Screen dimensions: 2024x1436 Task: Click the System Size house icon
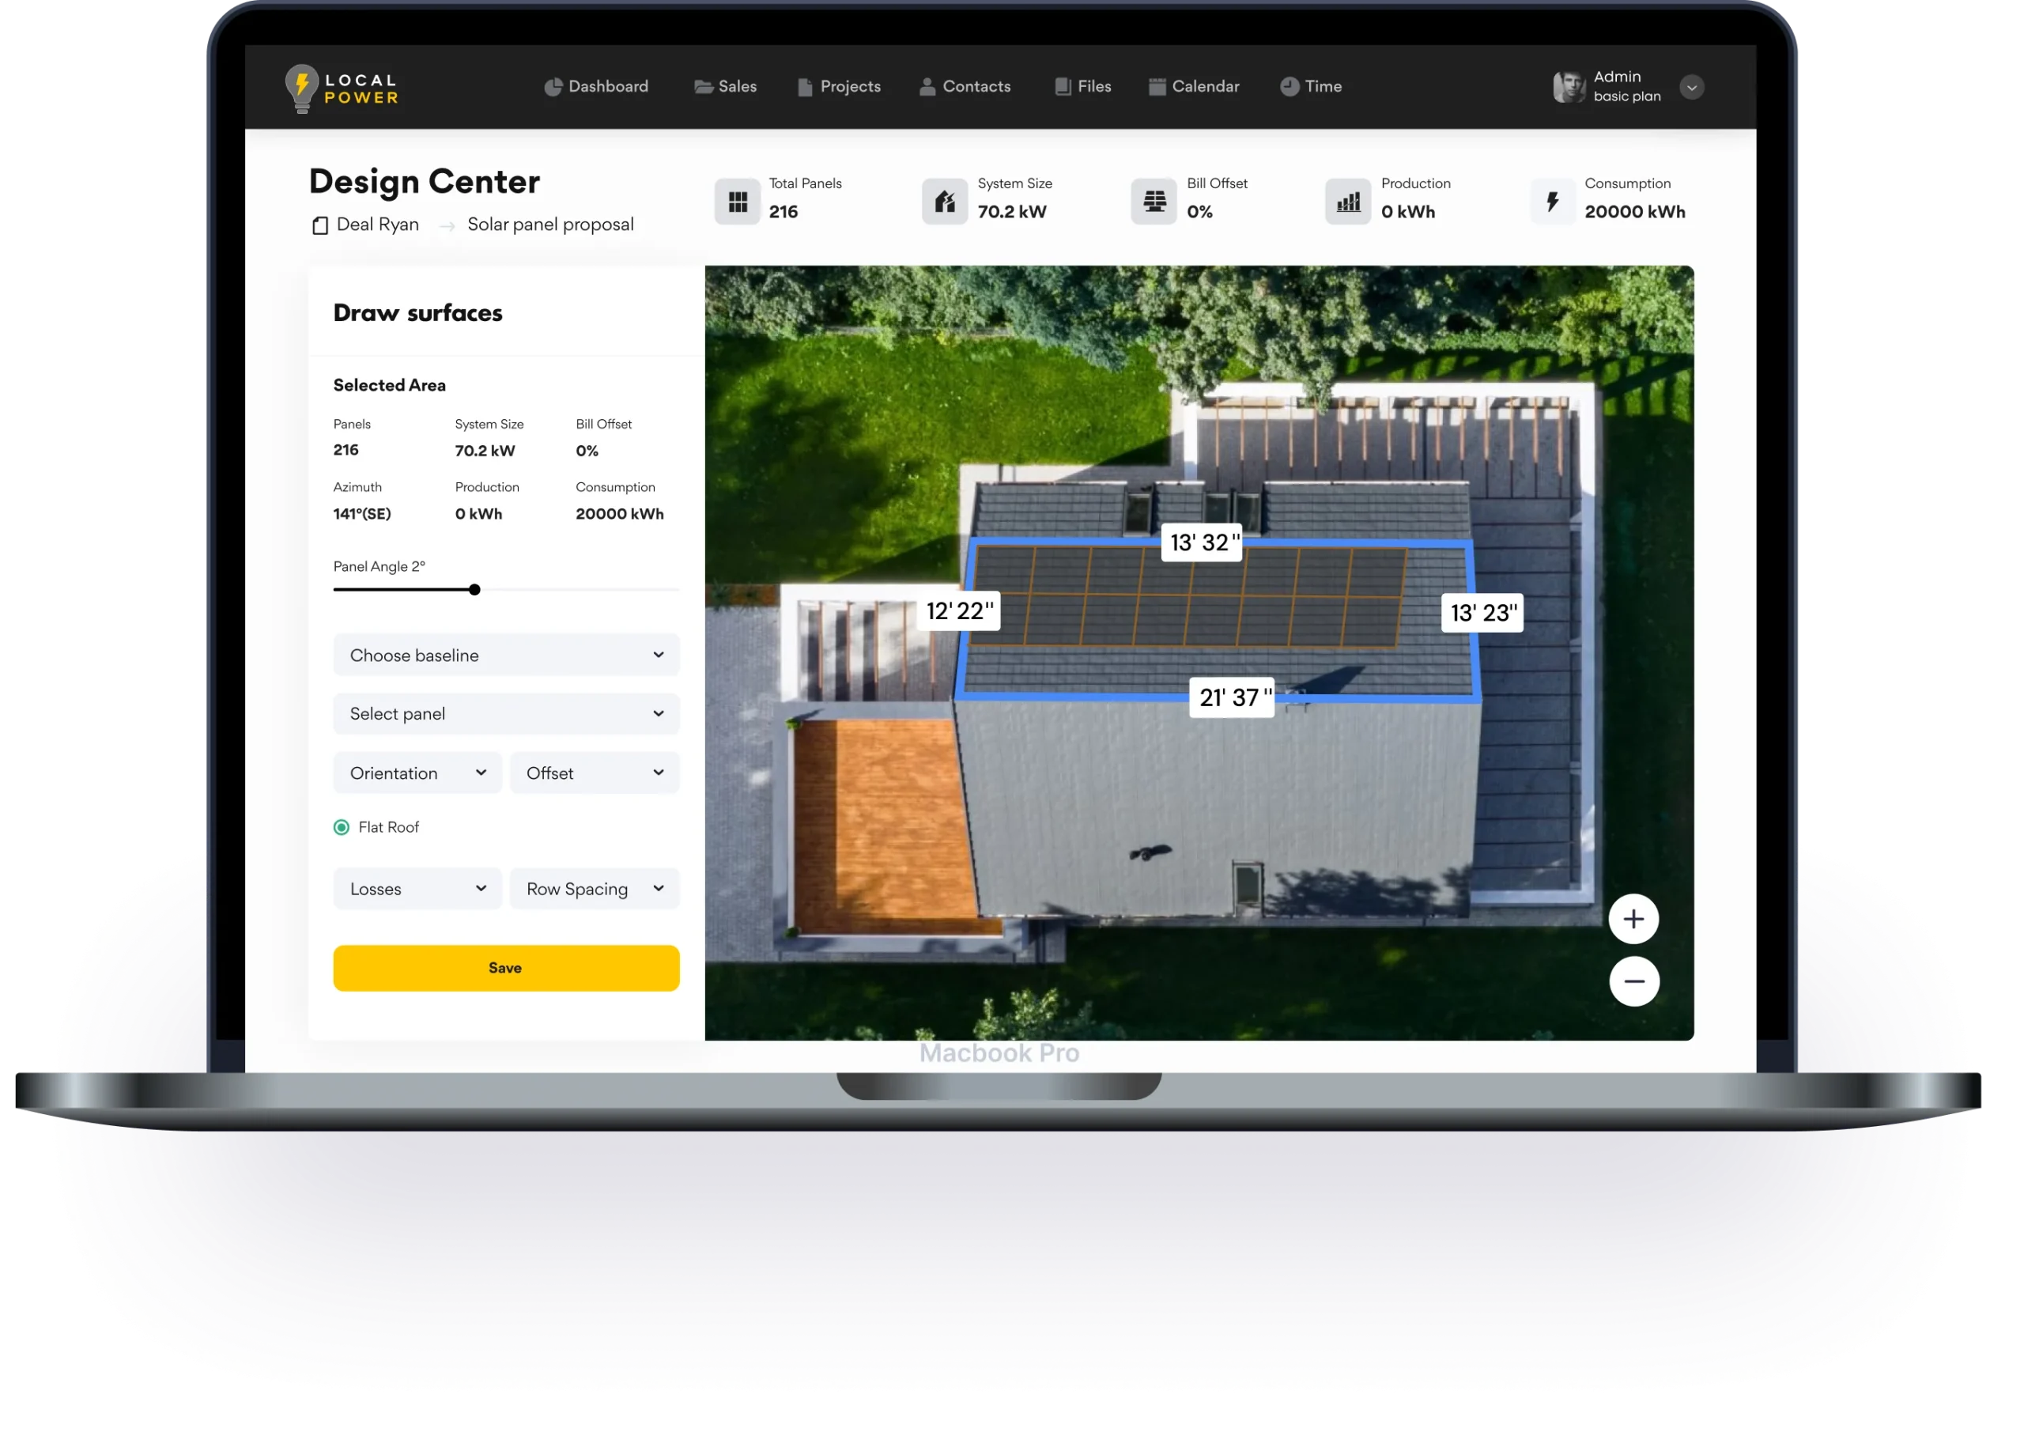[945, 202]
